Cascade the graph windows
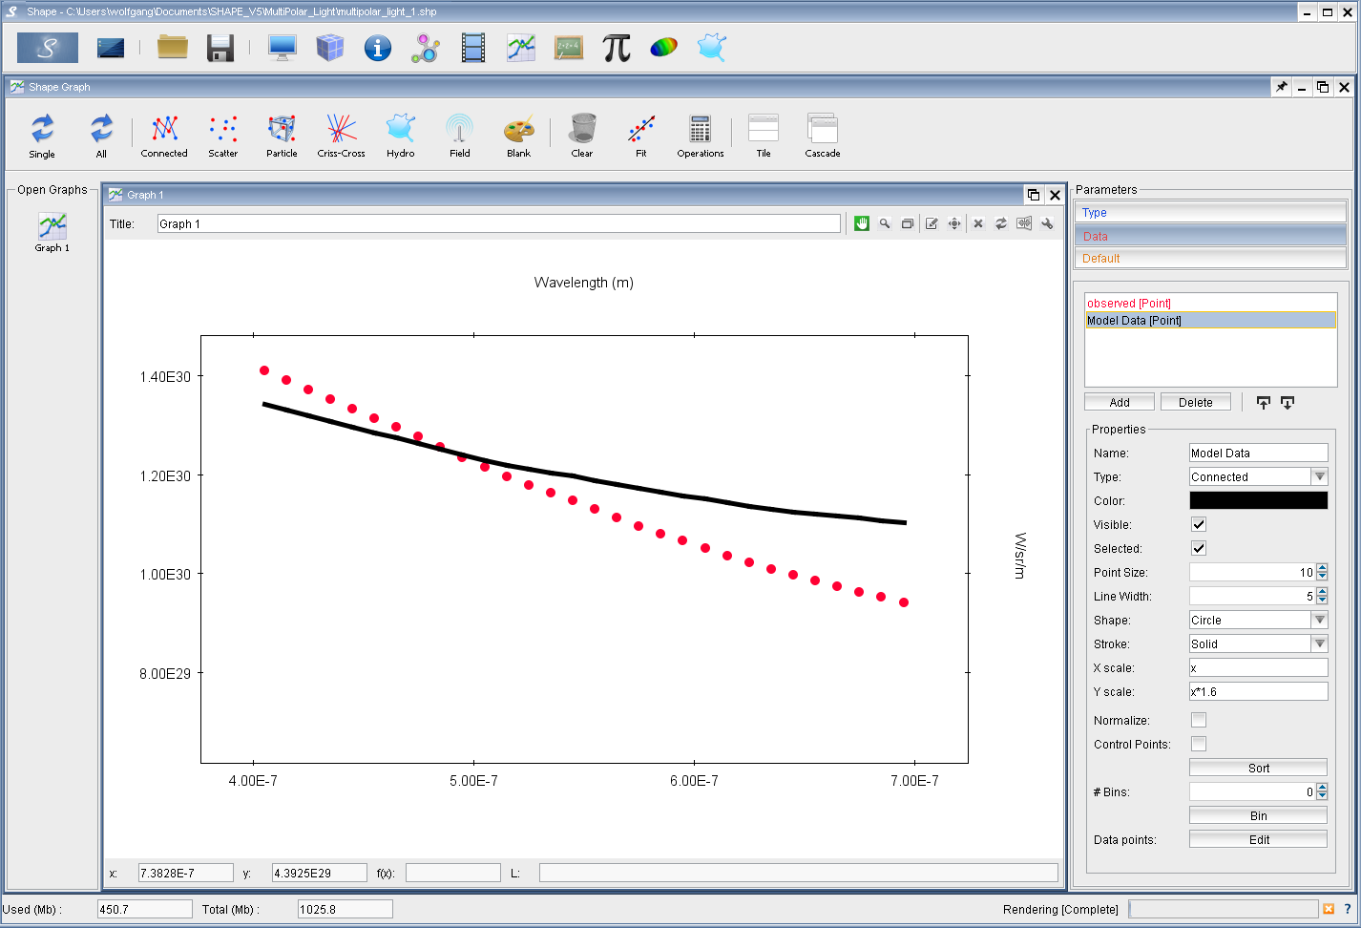The image size is (1361, 928). click(823, 136)
